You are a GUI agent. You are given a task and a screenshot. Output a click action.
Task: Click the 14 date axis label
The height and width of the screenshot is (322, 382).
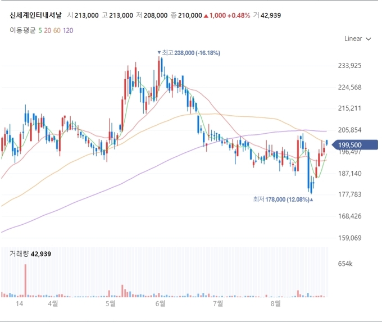coord(19,303)
